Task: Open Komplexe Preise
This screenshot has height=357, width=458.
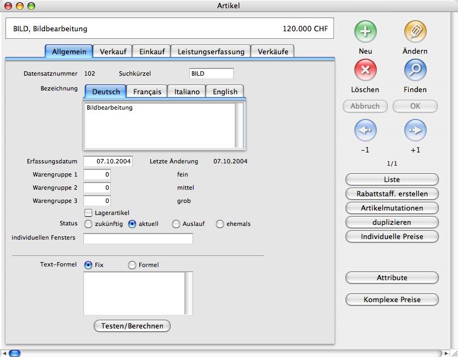Action: tap(392, 299)
